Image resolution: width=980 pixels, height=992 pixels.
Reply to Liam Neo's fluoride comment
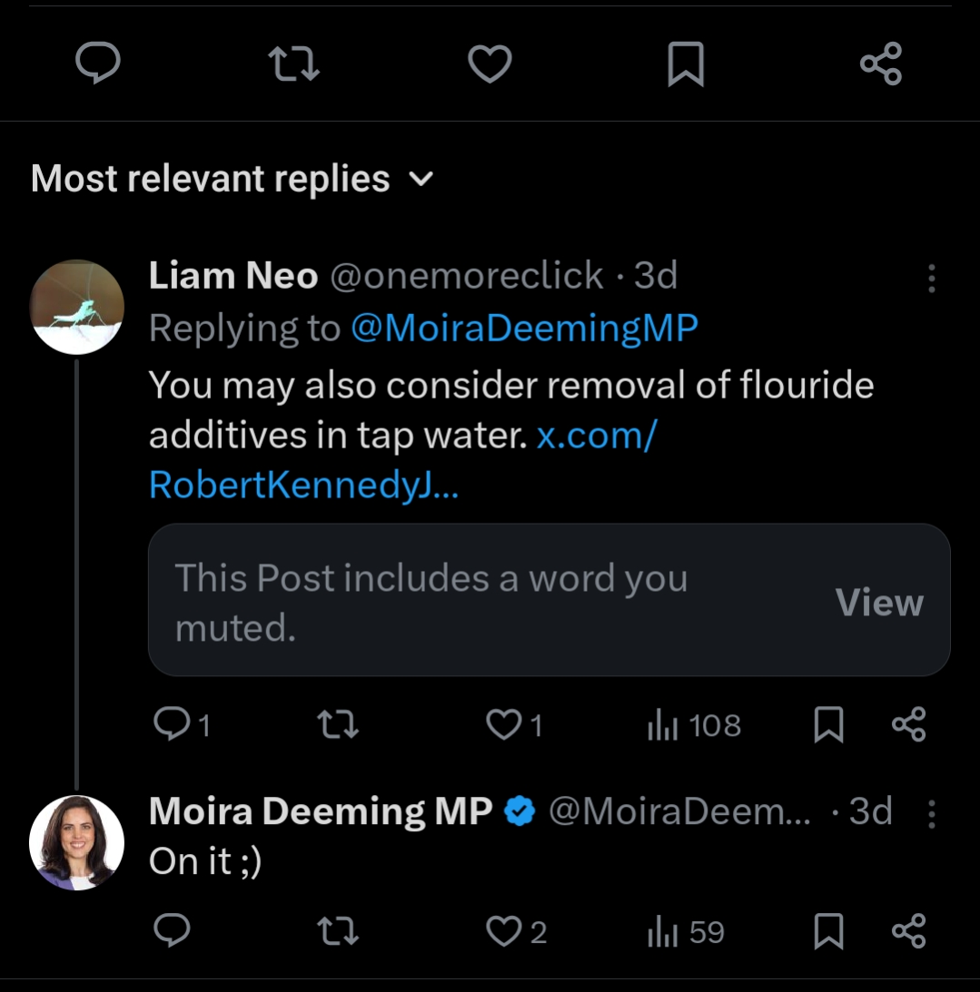click(172, 724)
